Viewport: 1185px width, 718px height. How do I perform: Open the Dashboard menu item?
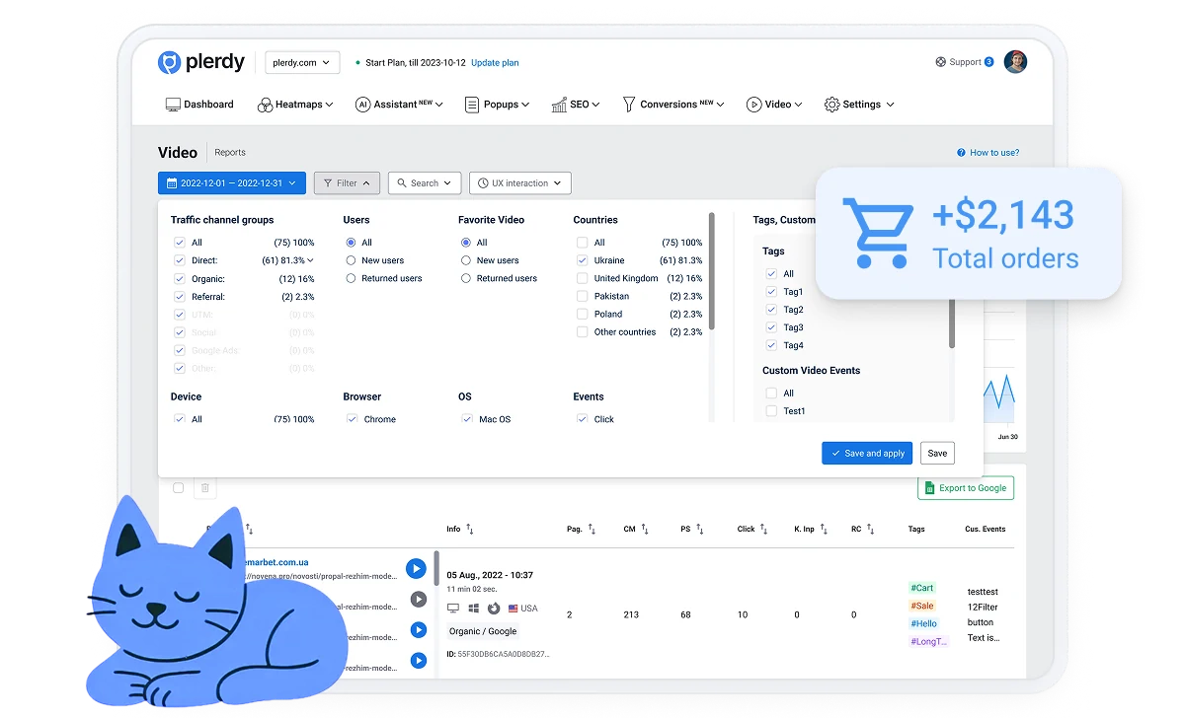(x=199, y=104)
